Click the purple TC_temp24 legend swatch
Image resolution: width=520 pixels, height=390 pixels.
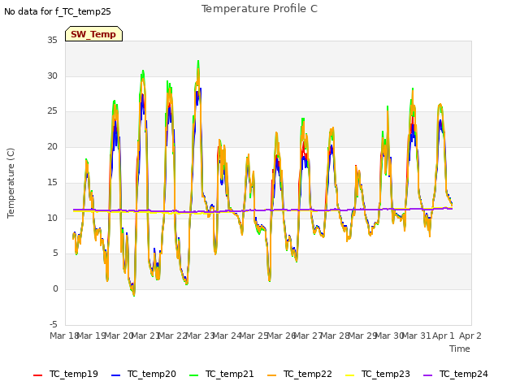[x=428, y=375]
